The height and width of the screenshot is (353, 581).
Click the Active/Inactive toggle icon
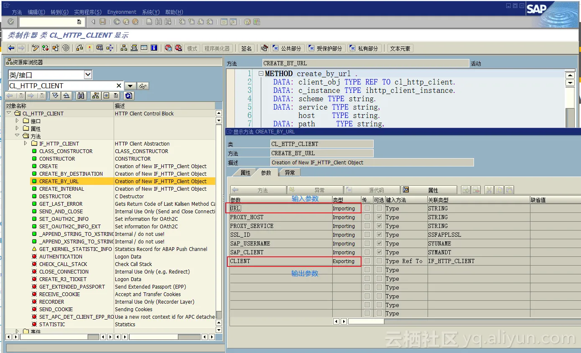pos(46,48)
